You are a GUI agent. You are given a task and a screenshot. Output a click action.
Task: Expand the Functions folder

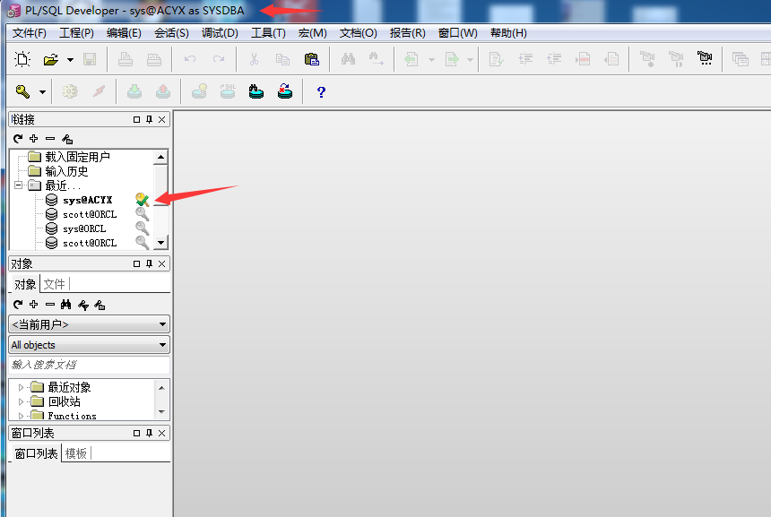click(21, 416)
